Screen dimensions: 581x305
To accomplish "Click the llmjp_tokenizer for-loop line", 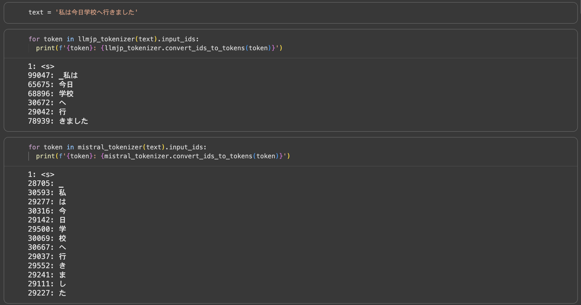I will pos(114,39).
